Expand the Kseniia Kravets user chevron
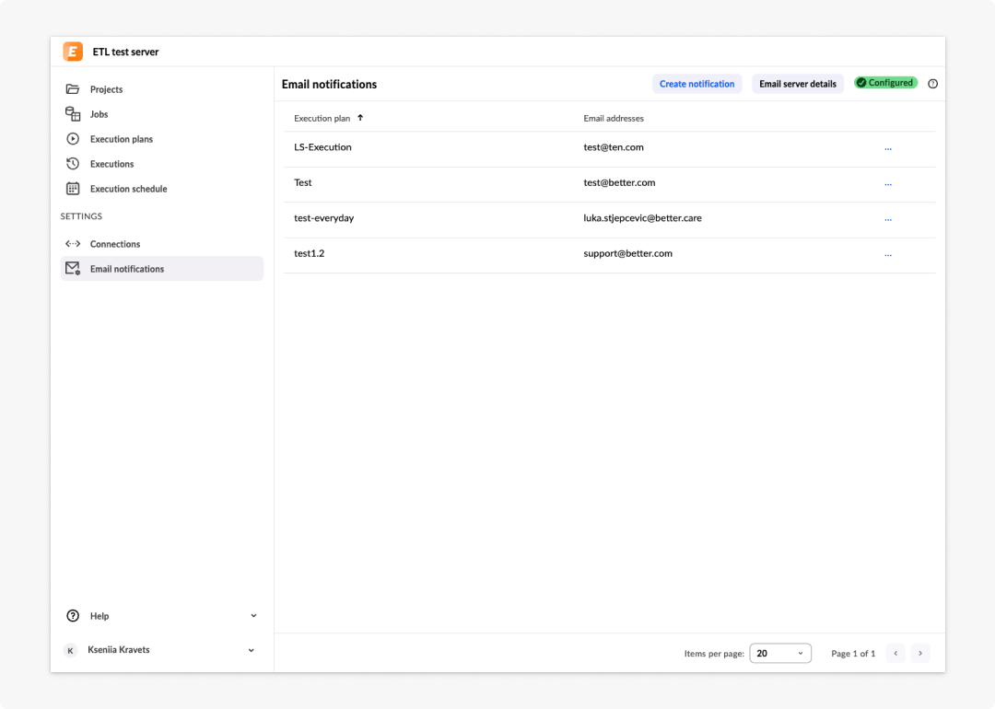Screen dimensions: 995x709 point(252,650)
